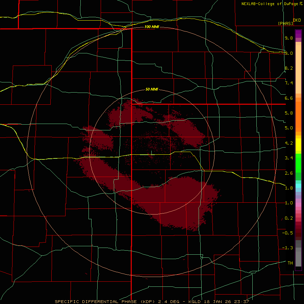The height and width of the screenshot is (304, 304).
Task: Click the radar site marker at map center
Action: tap(151, 153)
